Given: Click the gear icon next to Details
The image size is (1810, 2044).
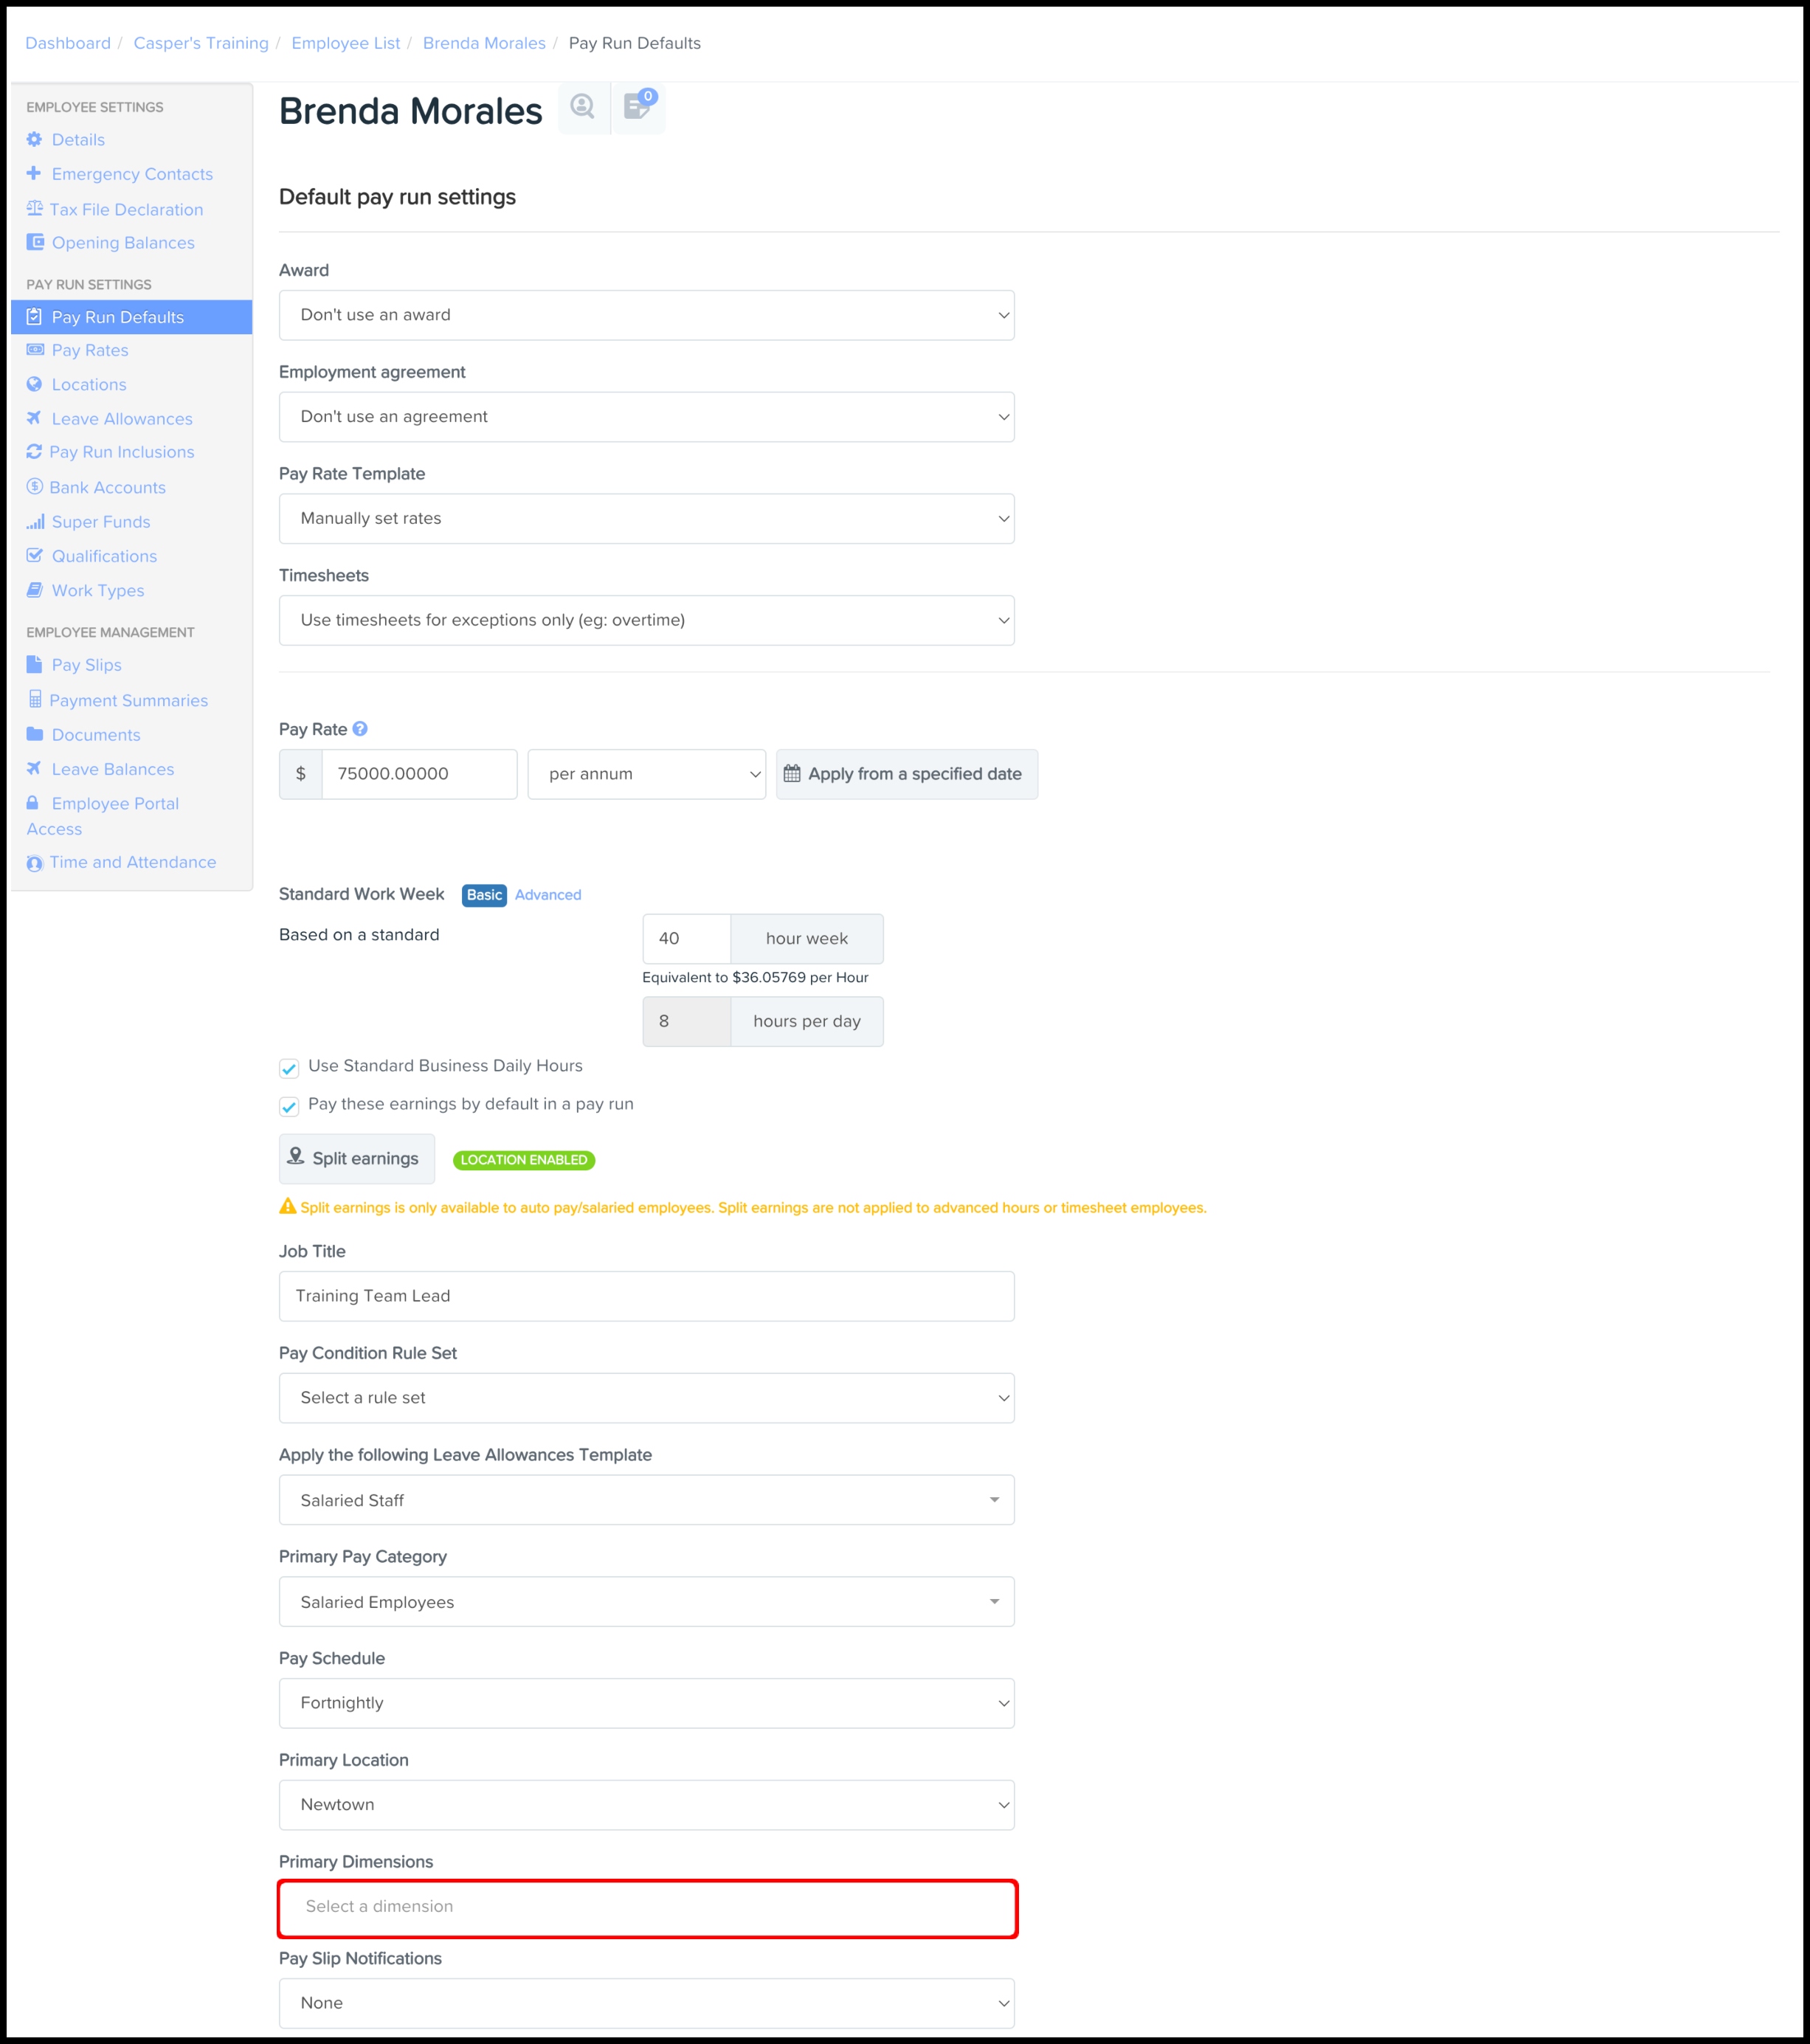Looking at the screenshot, I should (35, 139).
